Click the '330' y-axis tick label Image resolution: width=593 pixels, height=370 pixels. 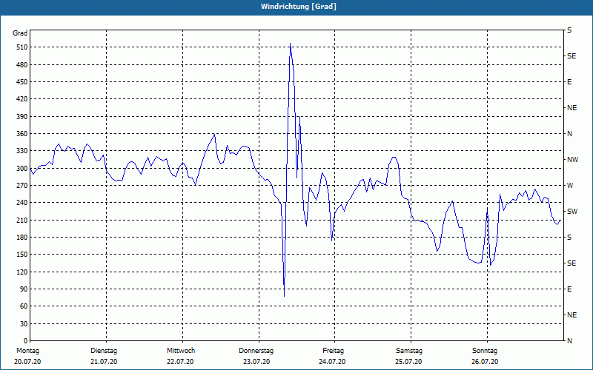(x=21, y=151)
